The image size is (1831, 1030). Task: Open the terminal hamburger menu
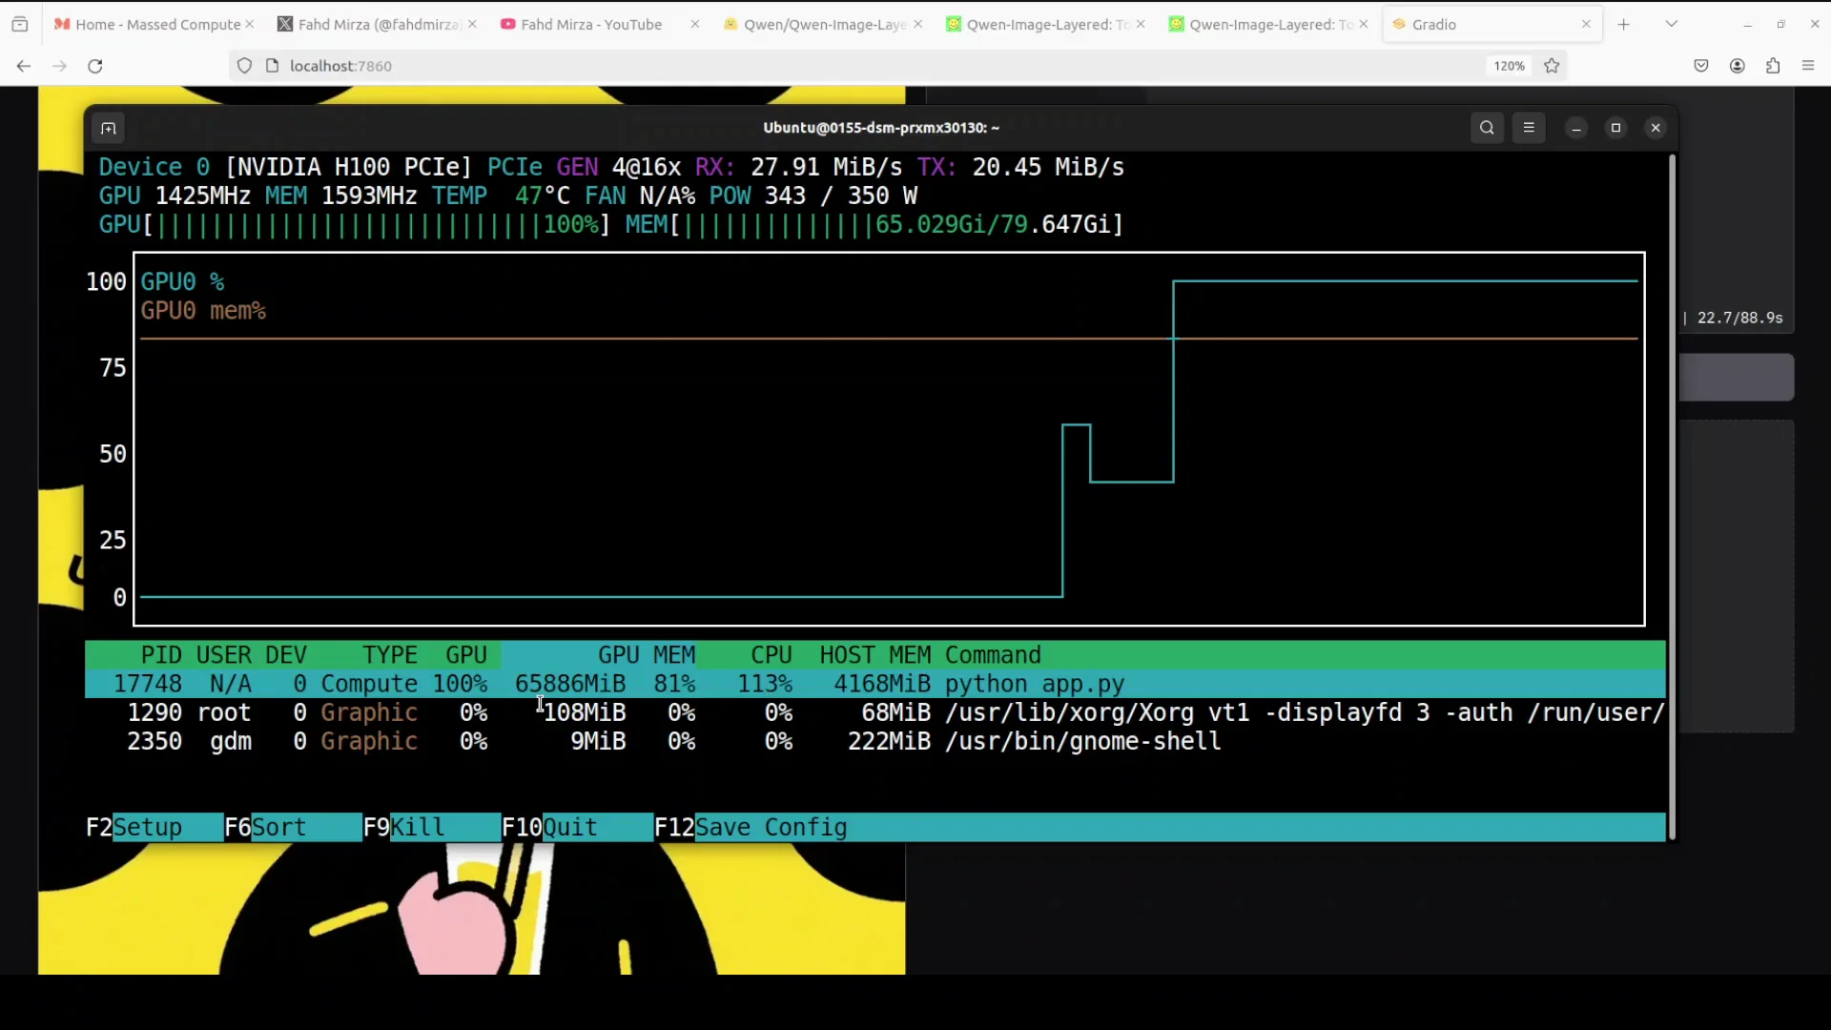pos(1529,128)
